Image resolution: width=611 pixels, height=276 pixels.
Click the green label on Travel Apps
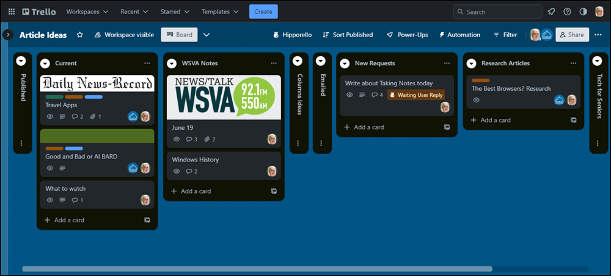pos(54,97)
